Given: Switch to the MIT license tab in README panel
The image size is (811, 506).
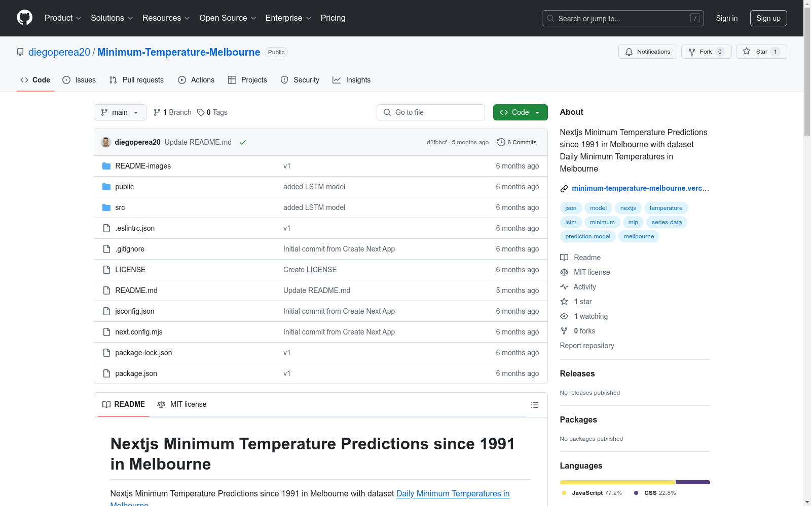Looking at the screenshot, I should [182, 404].
